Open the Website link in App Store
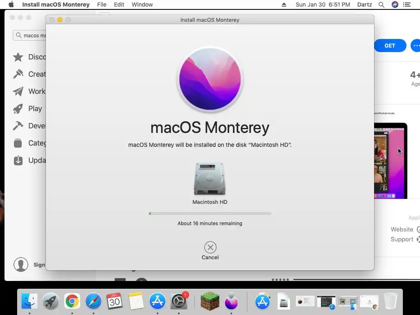 pos(405,229)
